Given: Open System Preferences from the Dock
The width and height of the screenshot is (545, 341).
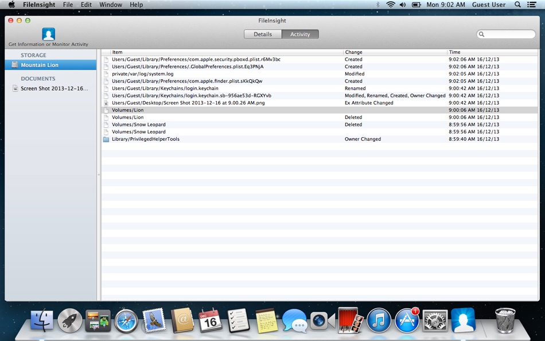Looking at the screenshot, I should pos(435,320).
